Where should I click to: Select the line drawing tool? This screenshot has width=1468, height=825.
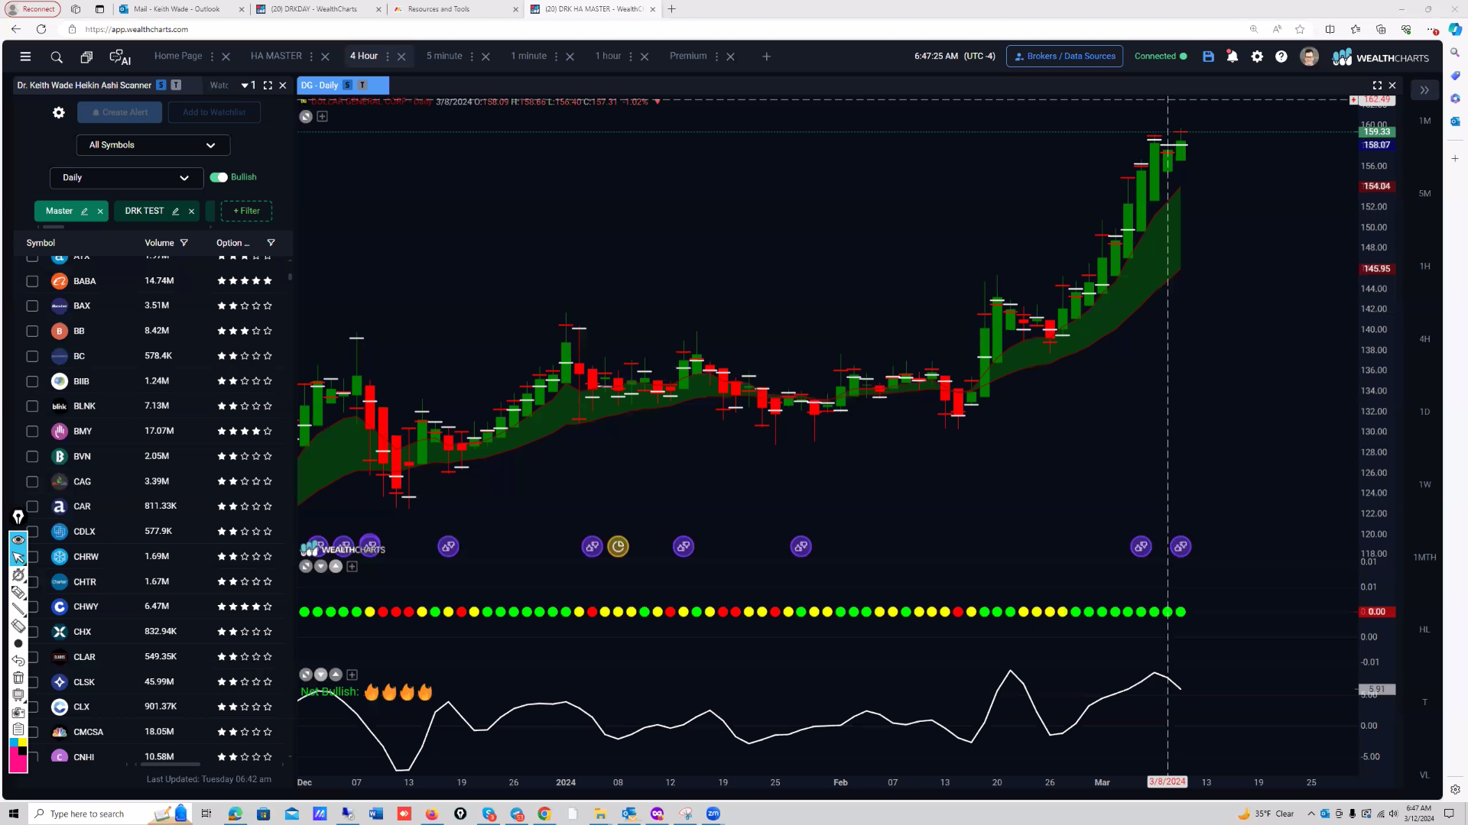coord(18,610)
